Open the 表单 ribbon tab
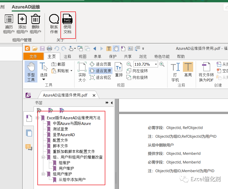Image resolution: width=228 pixels, height=189 pixels. pyautogui.click(x=98, y=56)
